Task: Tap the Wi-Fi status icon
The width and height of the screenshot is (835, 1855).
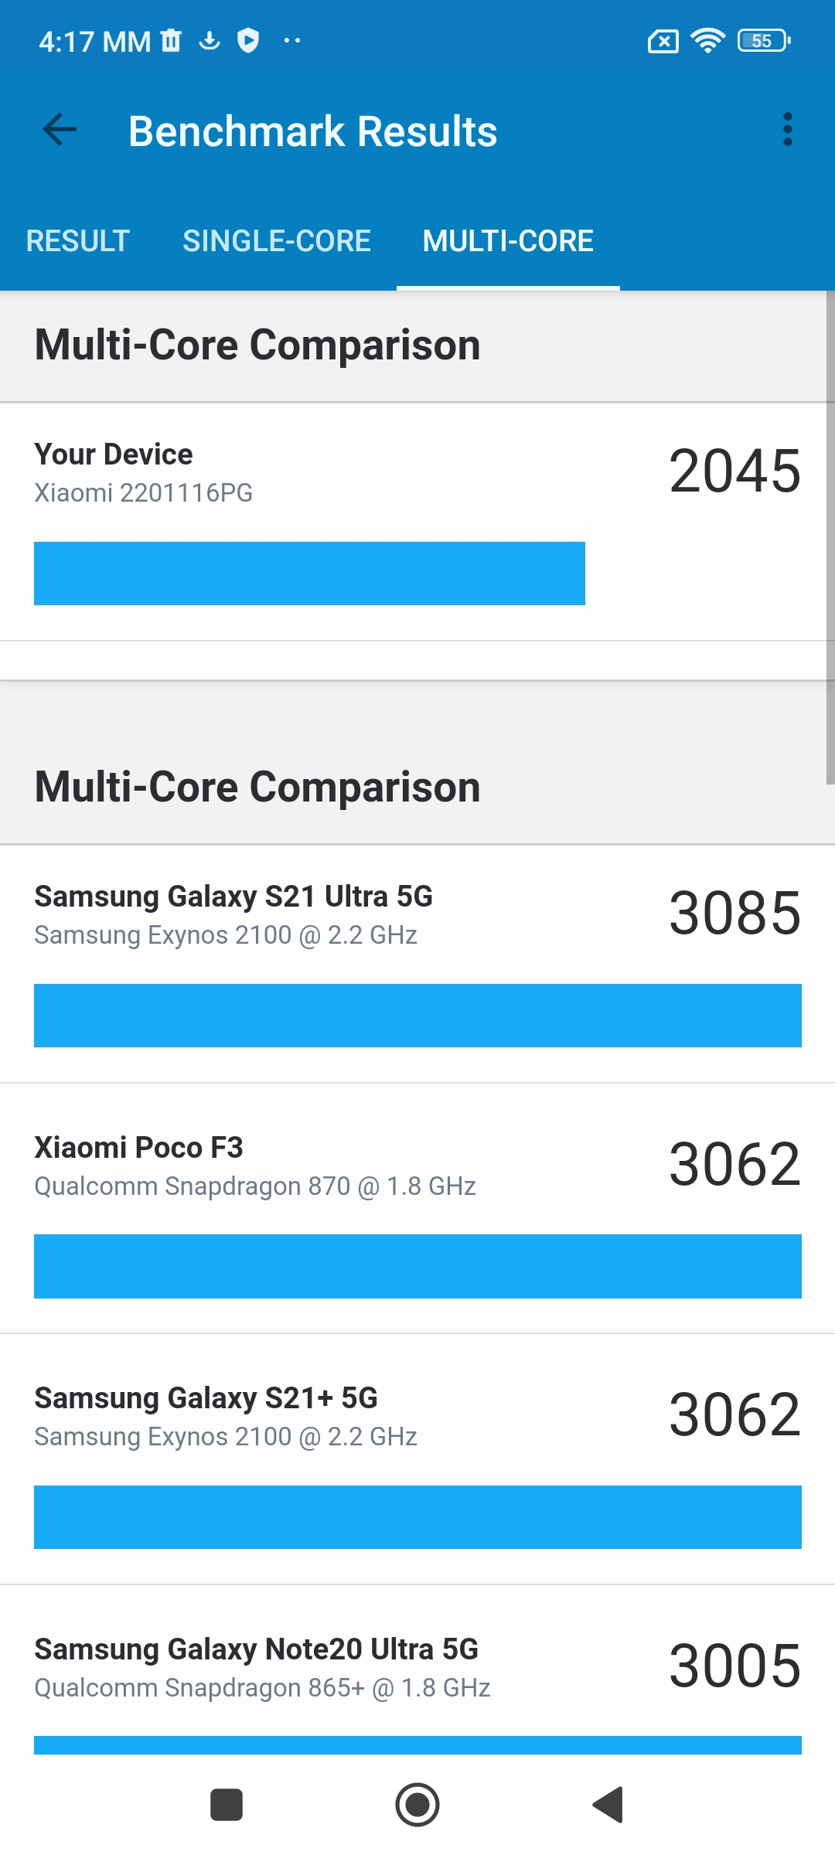Action: [x=707, y=40]
